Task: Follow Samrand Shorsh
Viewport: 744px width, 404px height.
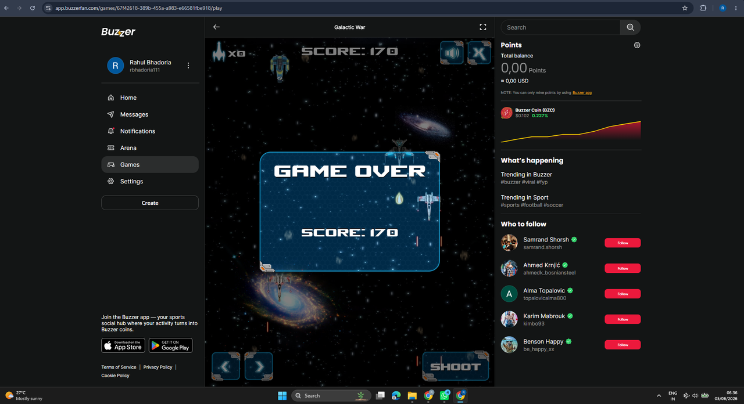Action: point(623,243)
